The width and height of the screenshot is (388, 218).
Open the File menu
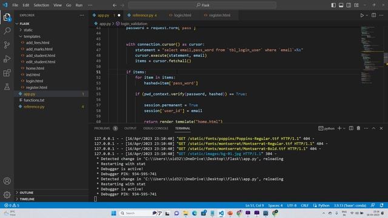(x=15, y=5)
